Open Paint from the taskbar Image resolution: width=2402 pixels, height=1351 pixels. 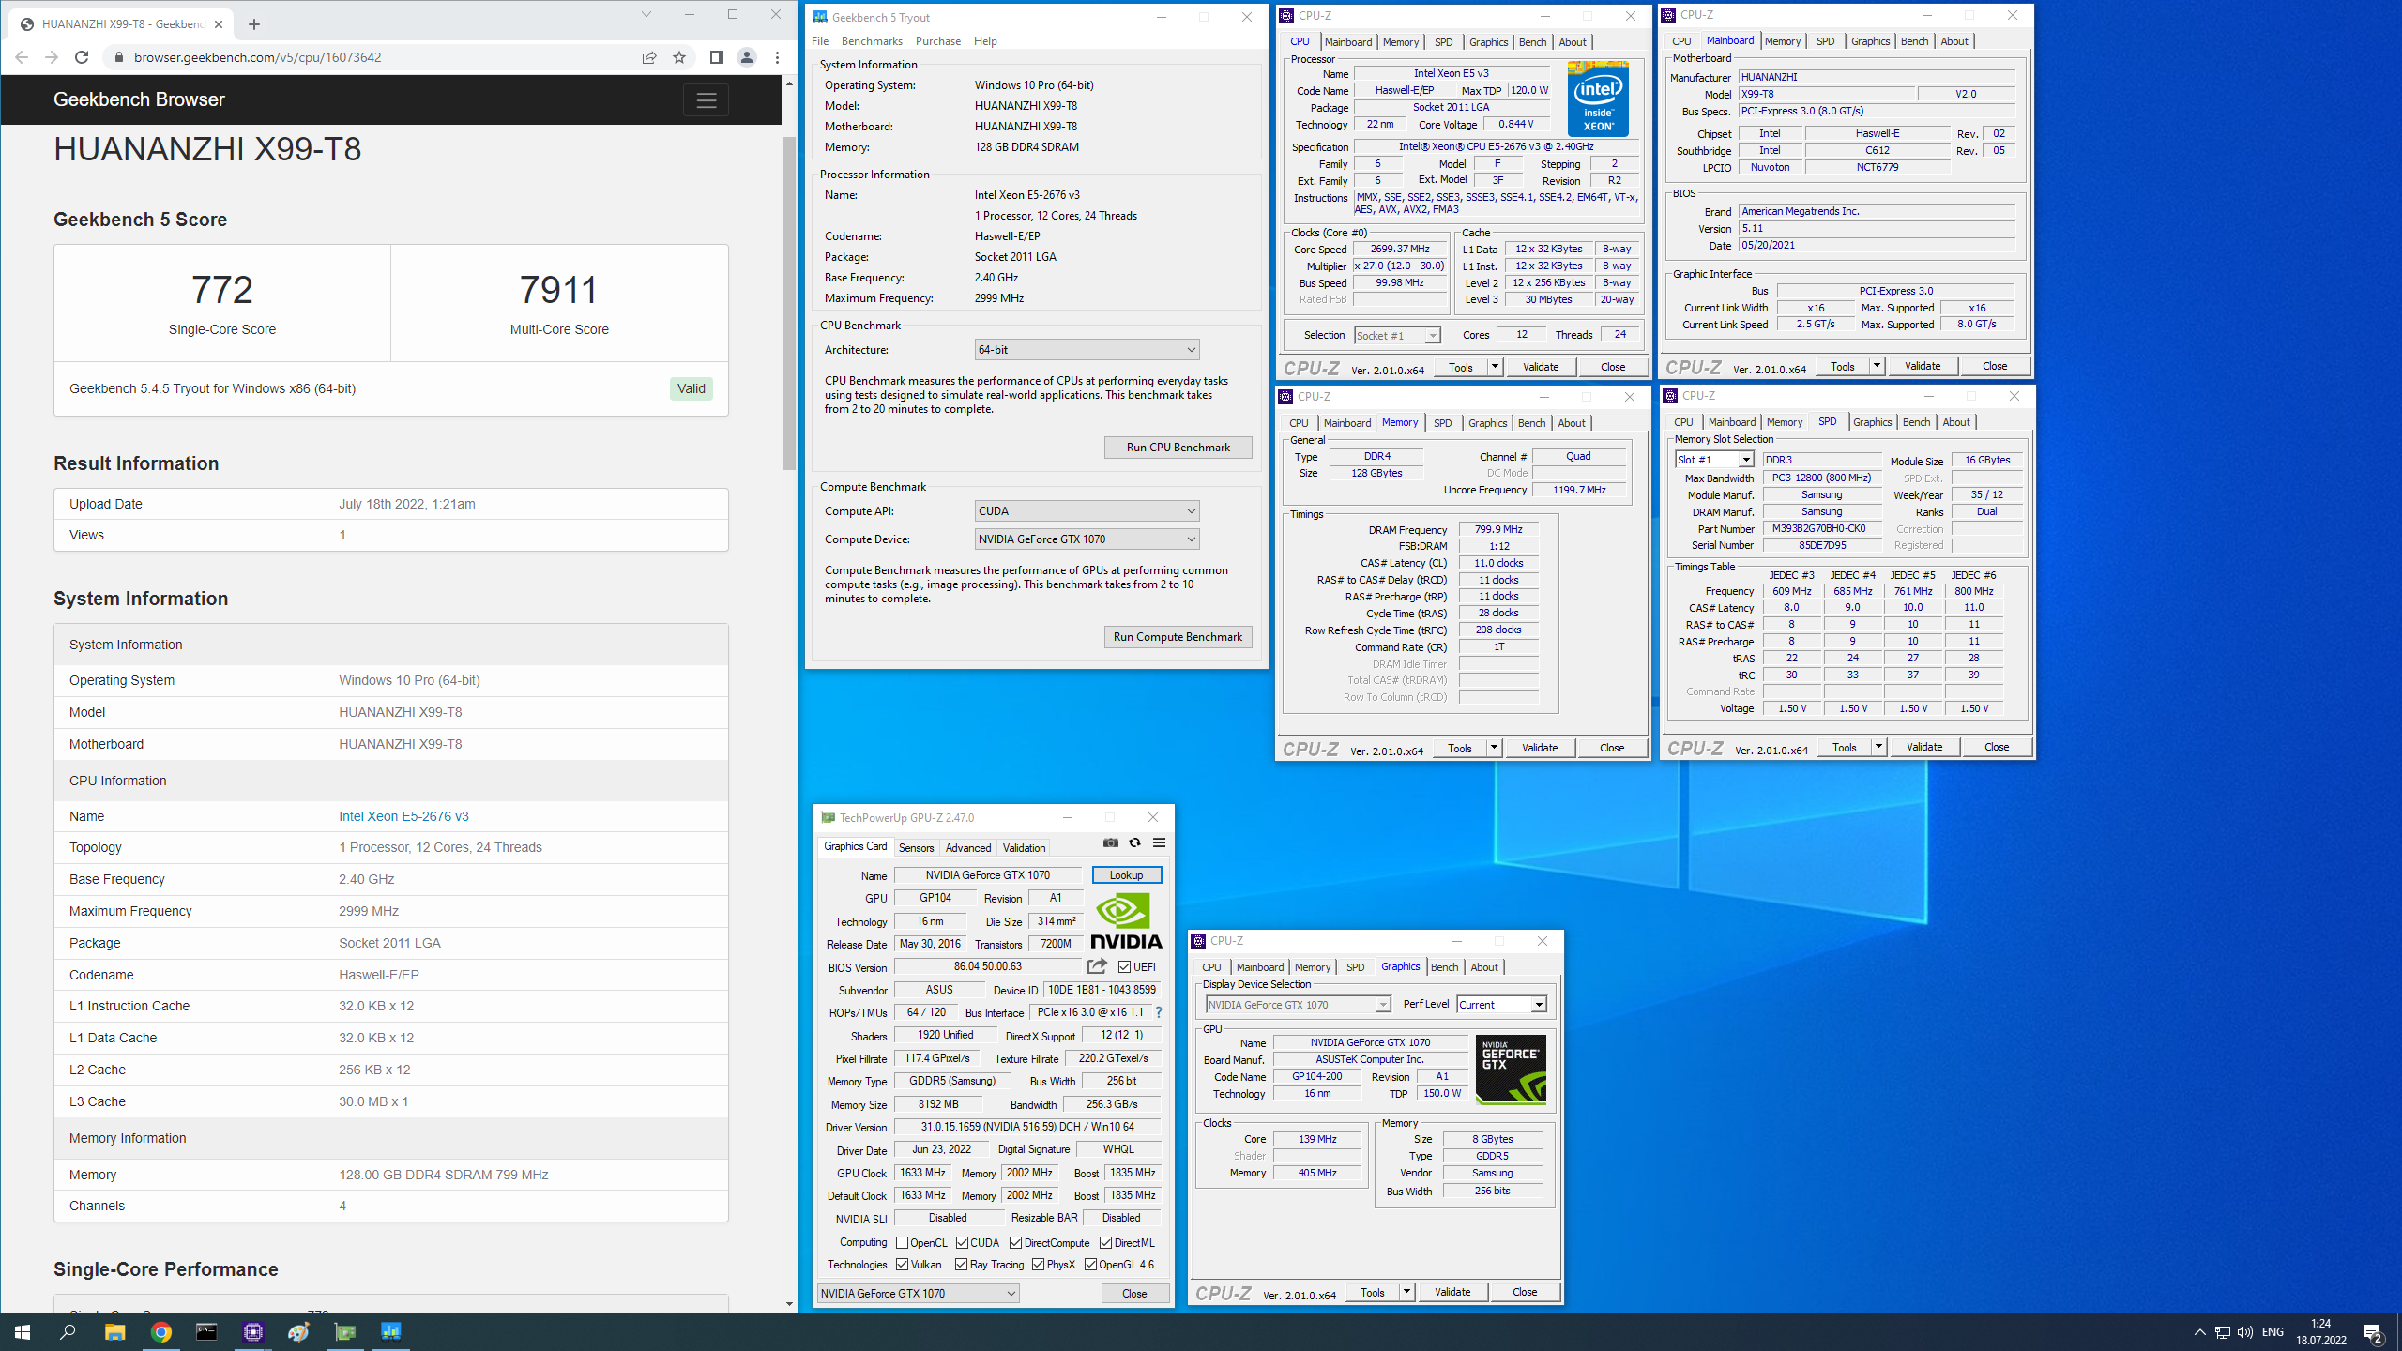coord(299,1331)
